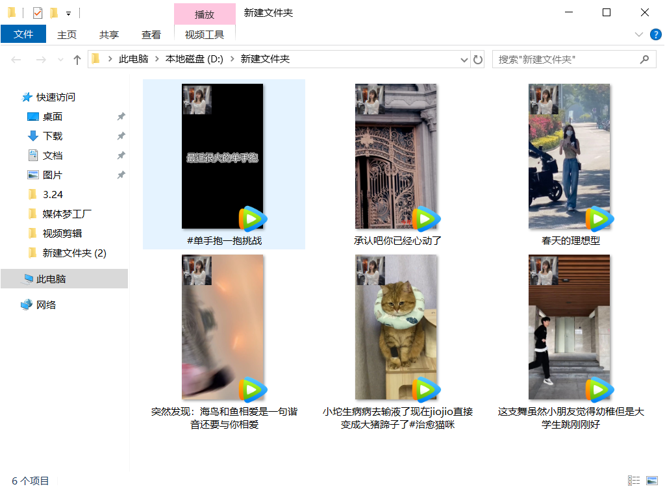Screen dimensions: 665x491
Task: Click 此电脑 in the address breadcrumb
Action: pyautogui.click(x=133, y=59)
